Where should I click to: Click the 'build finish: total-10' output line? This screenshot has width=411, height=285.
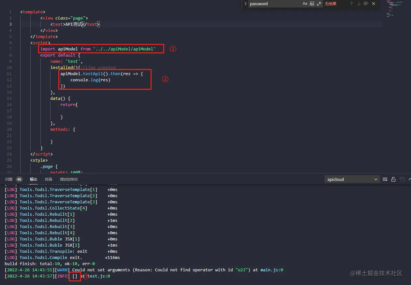click(x=50, y=264)
